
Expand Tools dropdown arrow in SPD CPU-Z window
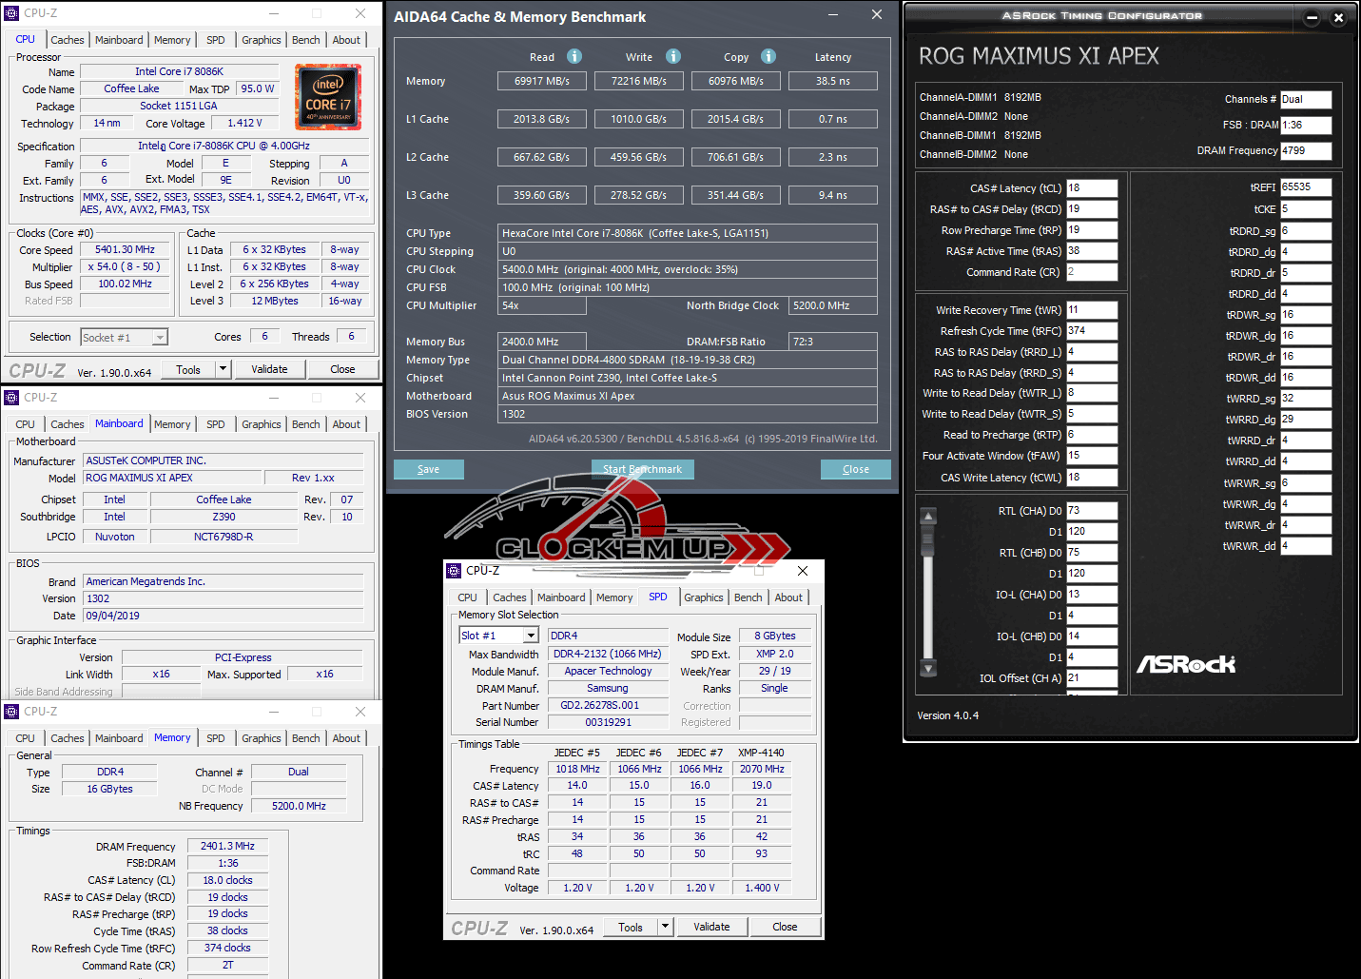click(x=665, y=927)
